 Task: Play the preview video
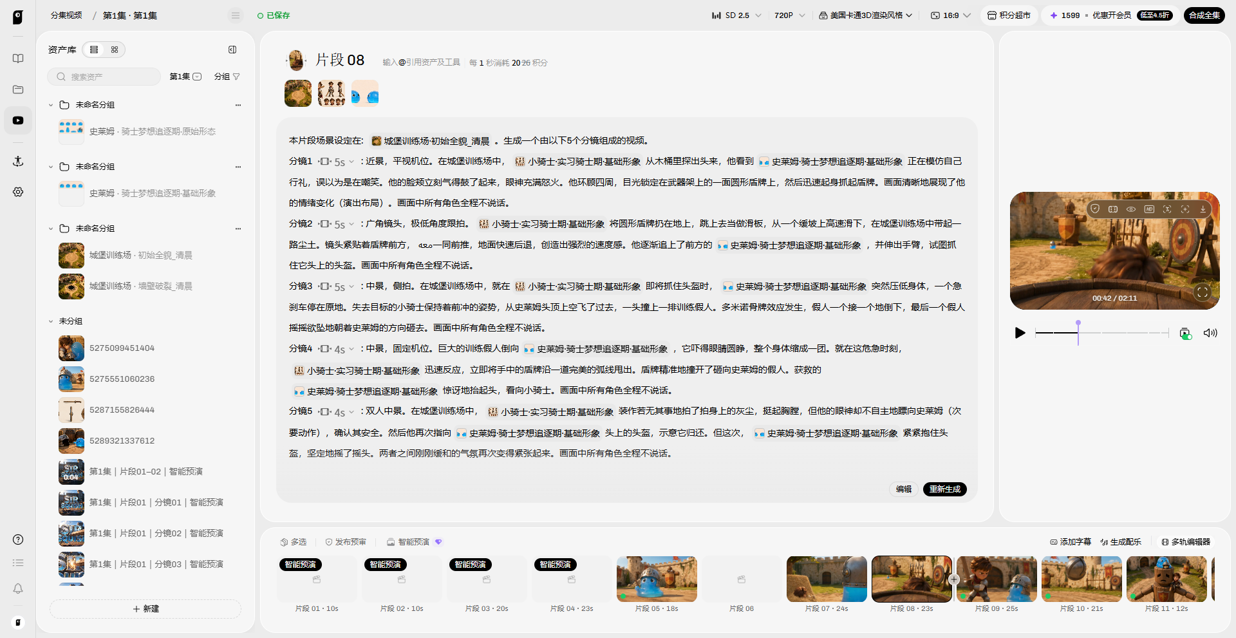pos(1020,333)
